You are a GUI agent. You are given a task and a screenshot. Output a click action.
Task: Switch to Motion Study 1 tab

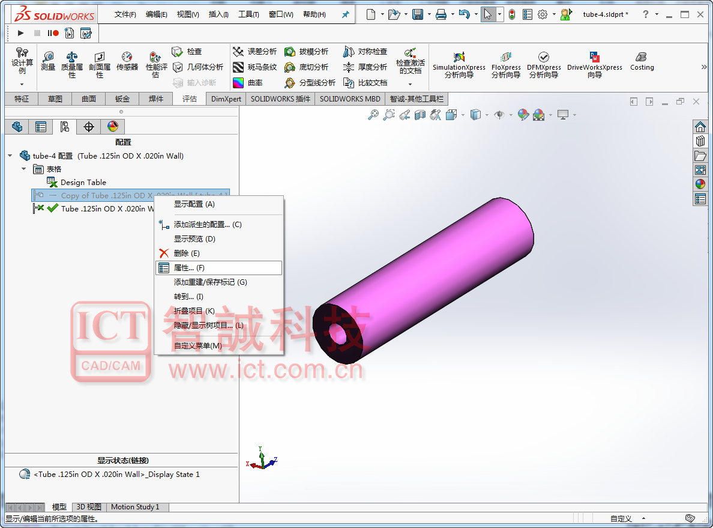coord(136,507)
